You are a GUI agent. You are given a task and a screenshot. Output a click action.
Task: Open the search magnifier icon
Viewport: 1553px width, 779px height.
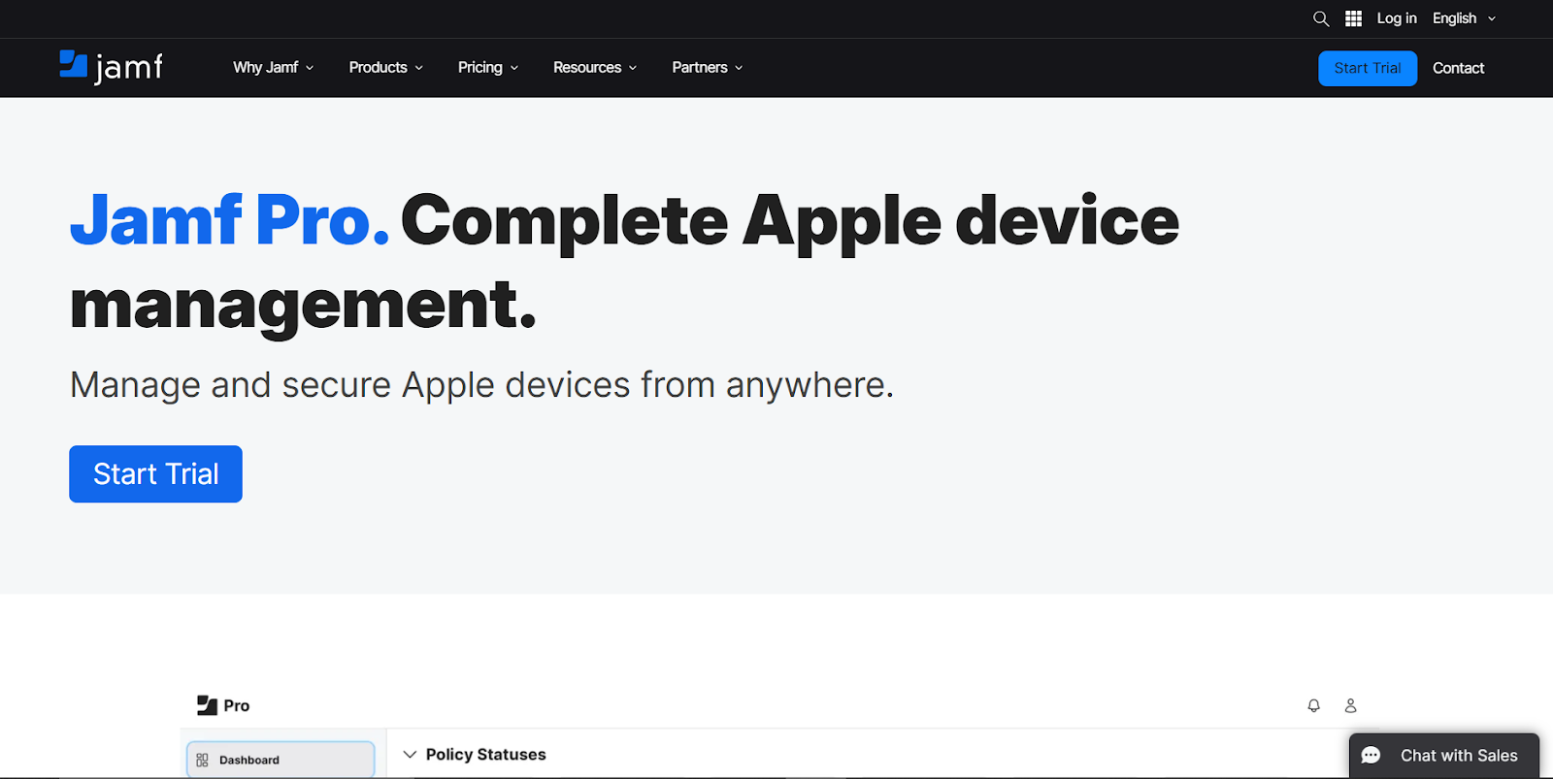(1320, 18)
